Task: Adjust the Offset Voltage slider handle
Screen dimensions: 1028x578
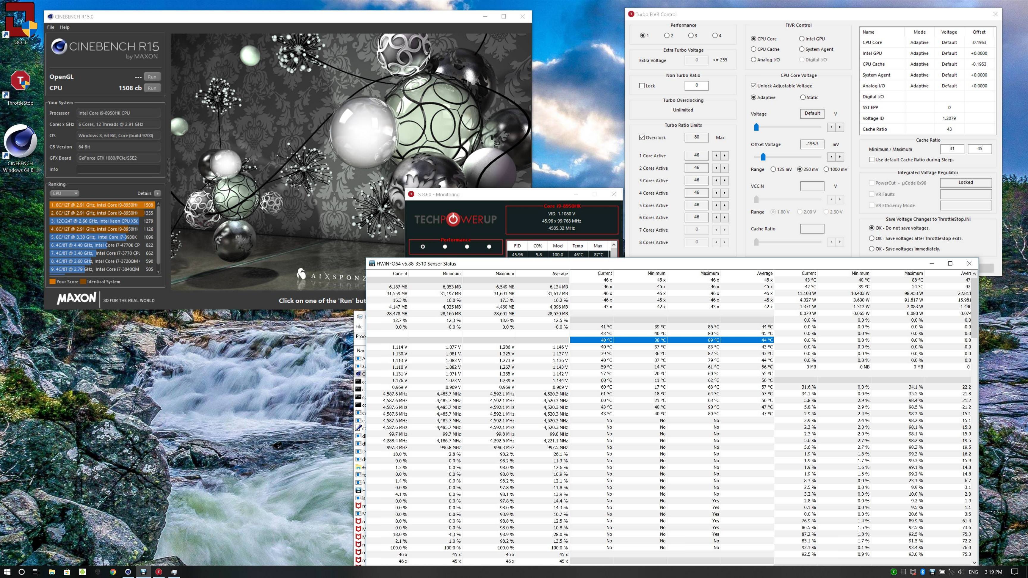Action: pos(763,157)
